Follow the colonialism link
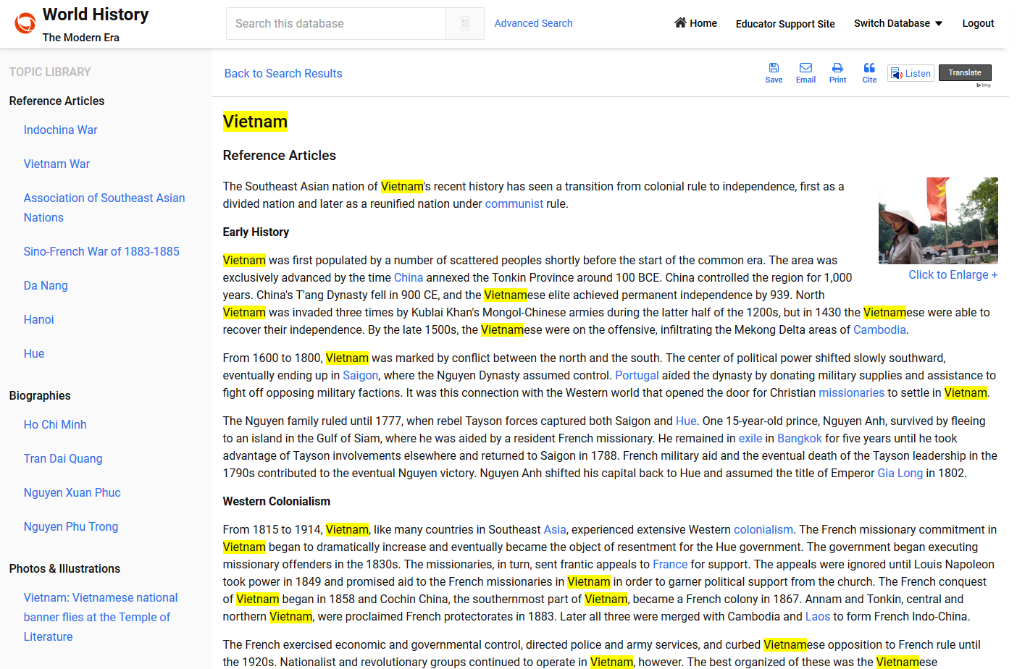1017x669 pixels. [763, 529]
